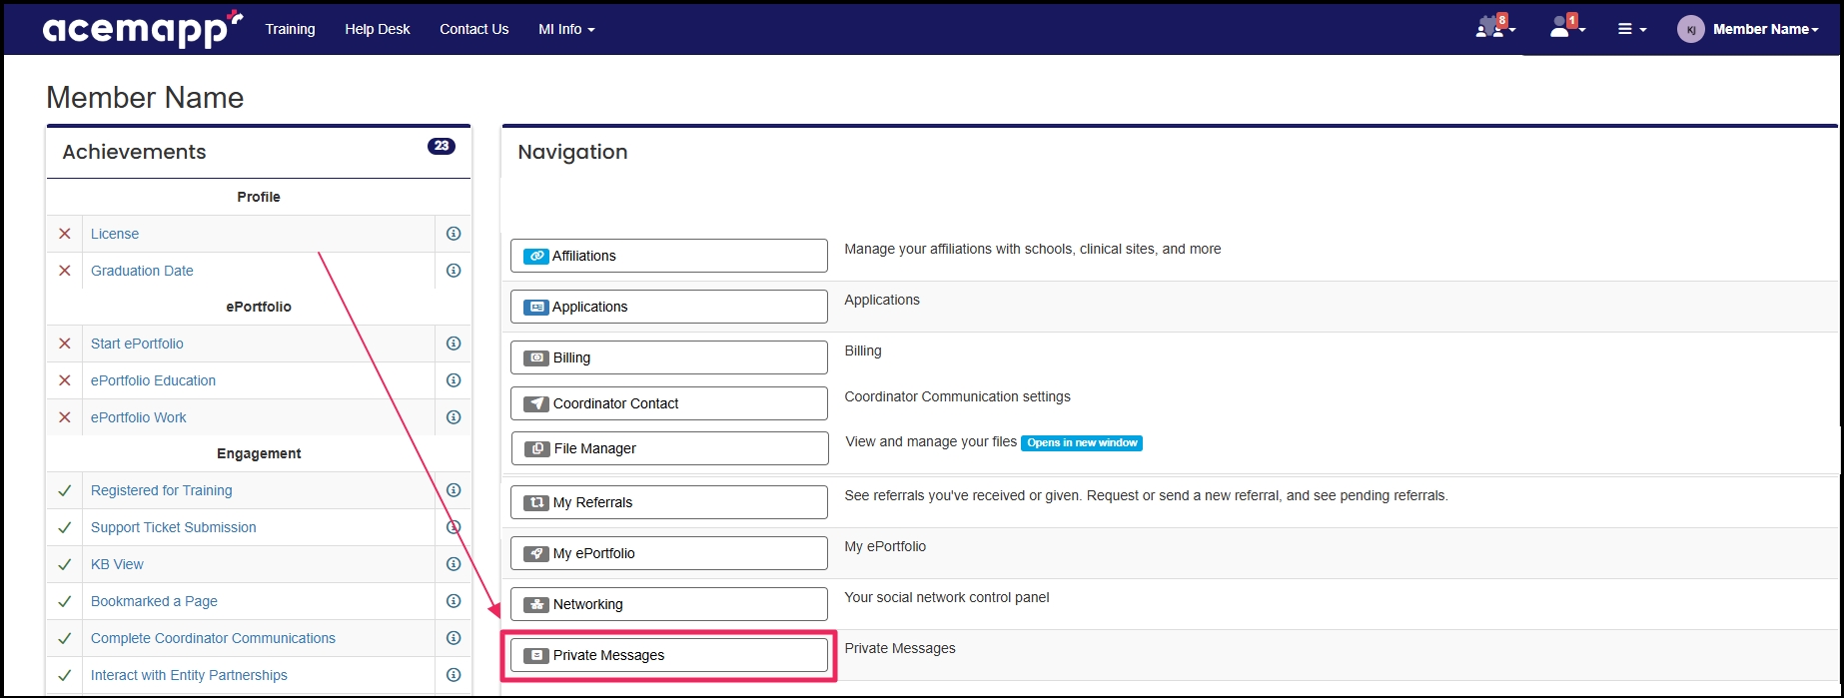Click 'Your social network control panel' text
The height and width of the screenshot is (698, 1844).
coord(947,597)
